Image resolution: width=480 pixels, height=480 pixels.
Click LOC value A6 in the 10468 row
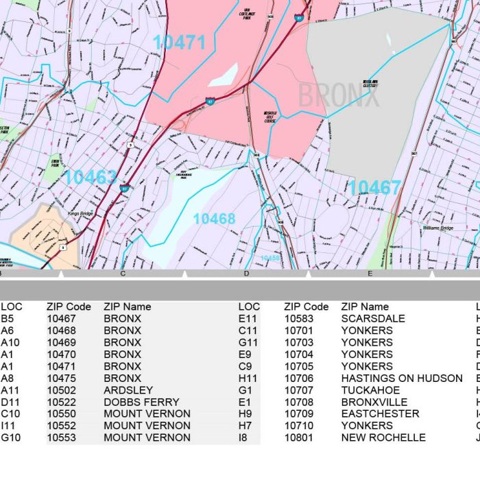click(8, 331)
